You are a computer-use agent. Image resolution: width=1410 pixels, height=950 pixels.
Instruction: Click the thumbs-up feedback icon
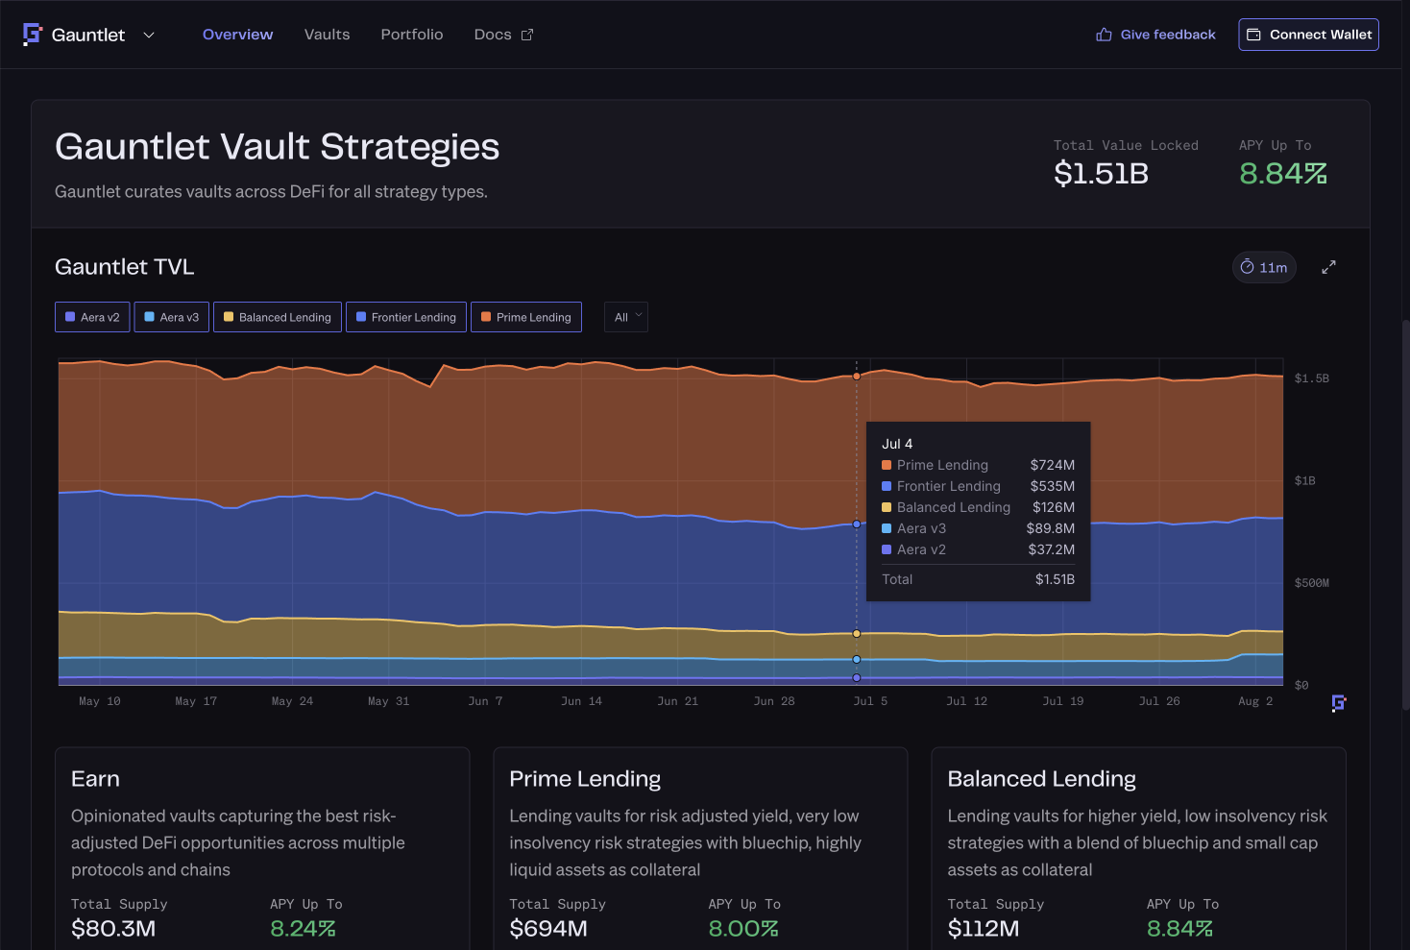coord(1104,35)
